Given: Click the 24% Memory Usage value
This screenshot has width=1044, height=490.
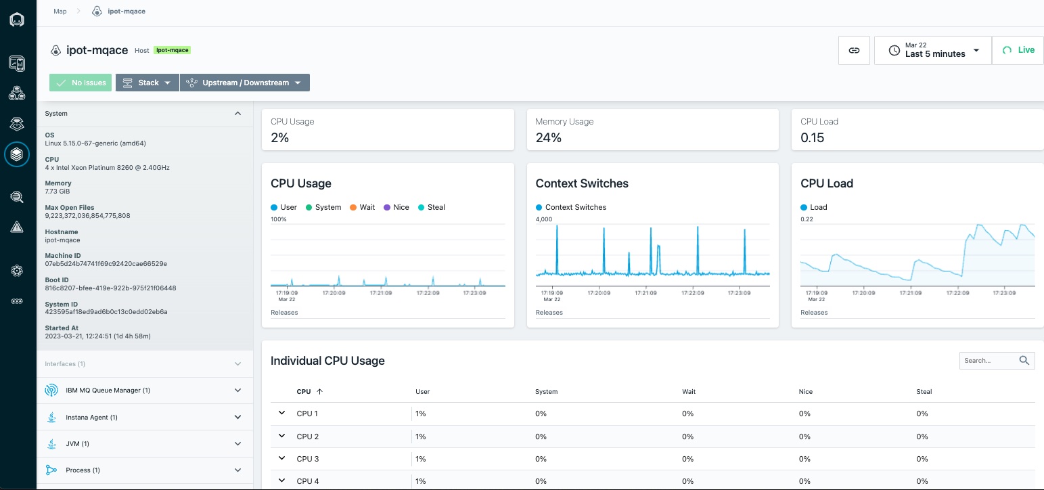Looking at the screenshot, I should [x=548, y=138].
